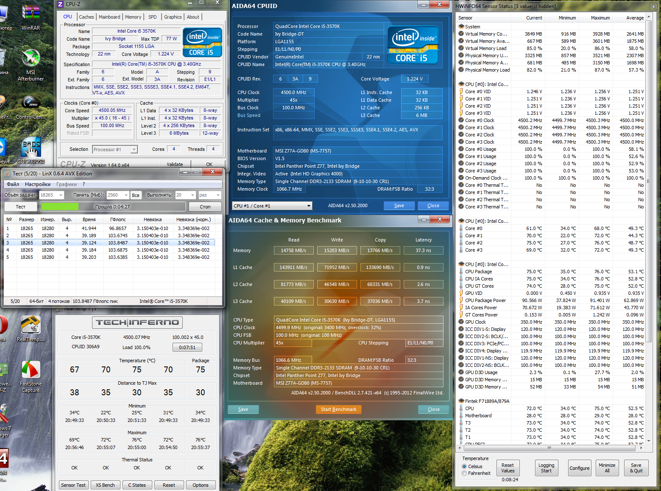Click the lightning icon beside Core #0 VID
Screen dimensions: 661x491
click(461, 91)
